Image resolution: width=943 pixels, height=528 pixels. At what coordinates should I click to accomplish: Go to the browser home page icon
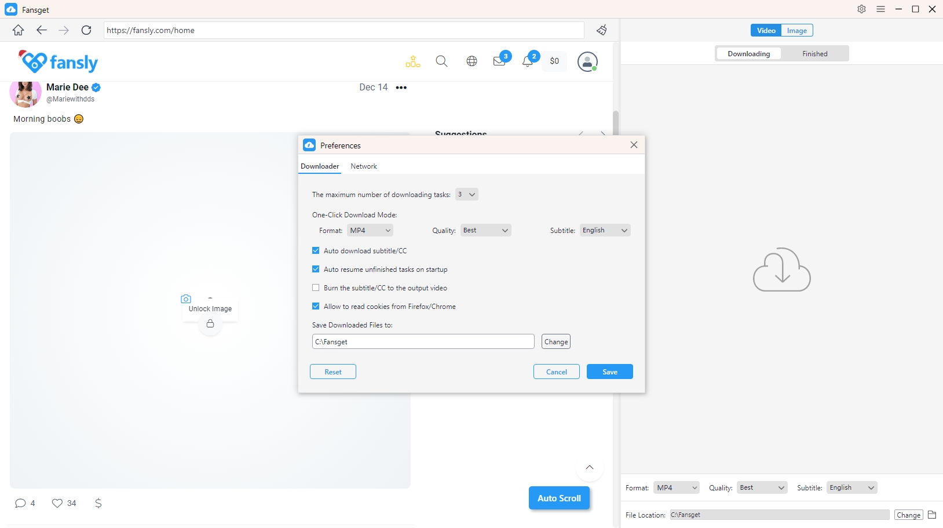coord(19,30)
